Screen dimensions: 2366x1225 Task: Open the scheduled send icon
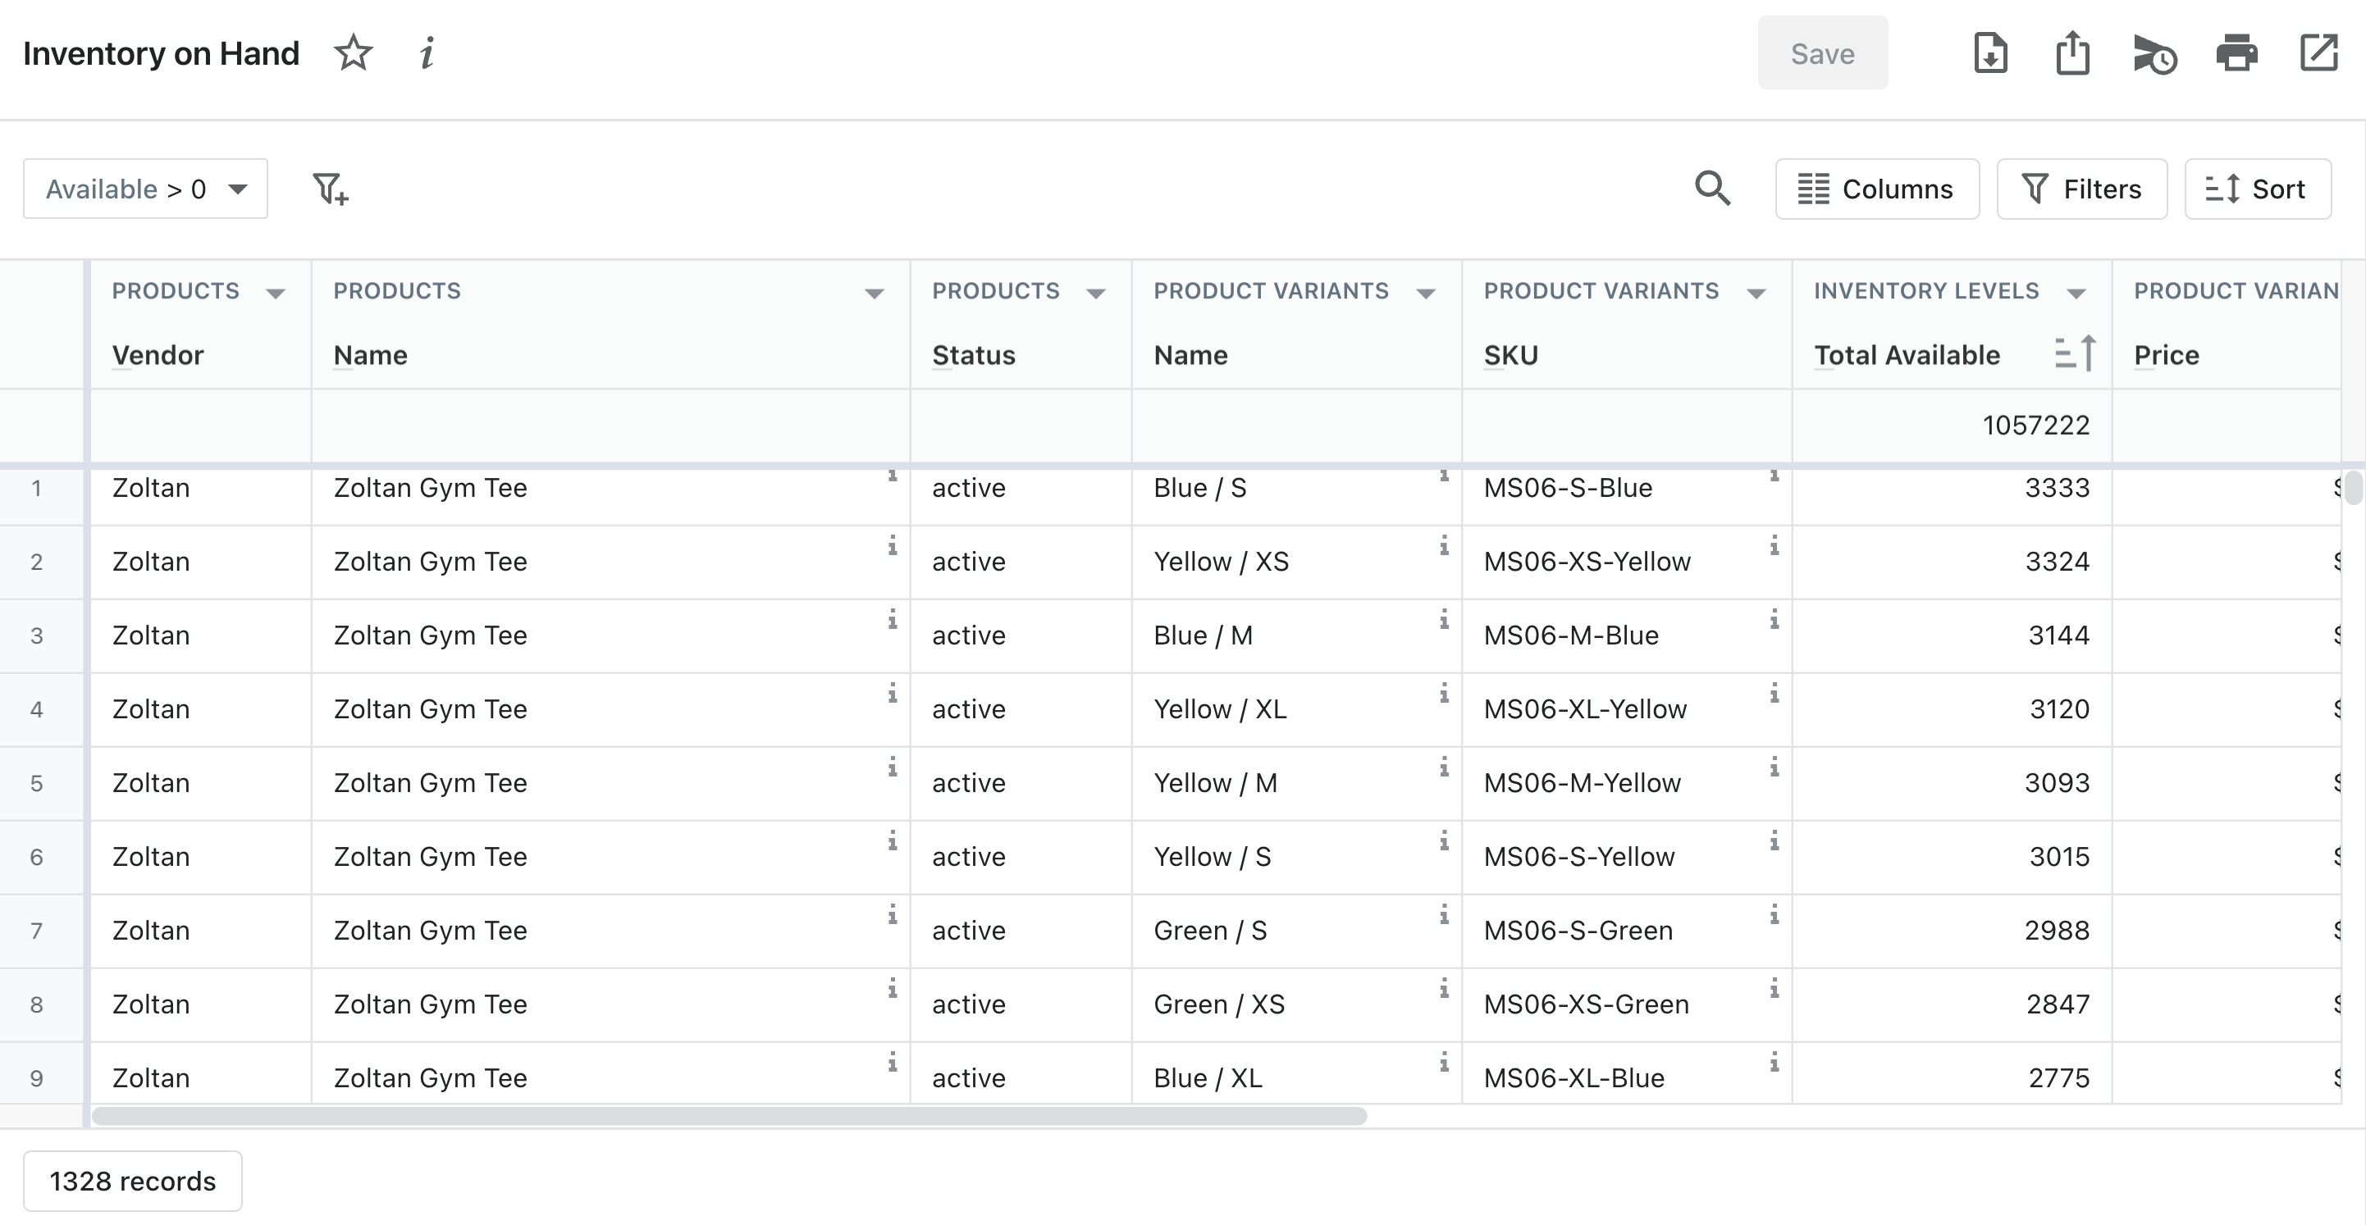point(2154,55)
